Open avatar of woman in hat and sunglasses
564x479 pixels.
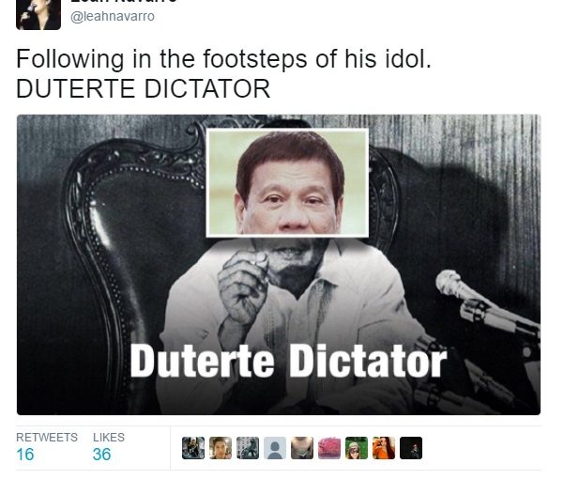coord(357,448)
